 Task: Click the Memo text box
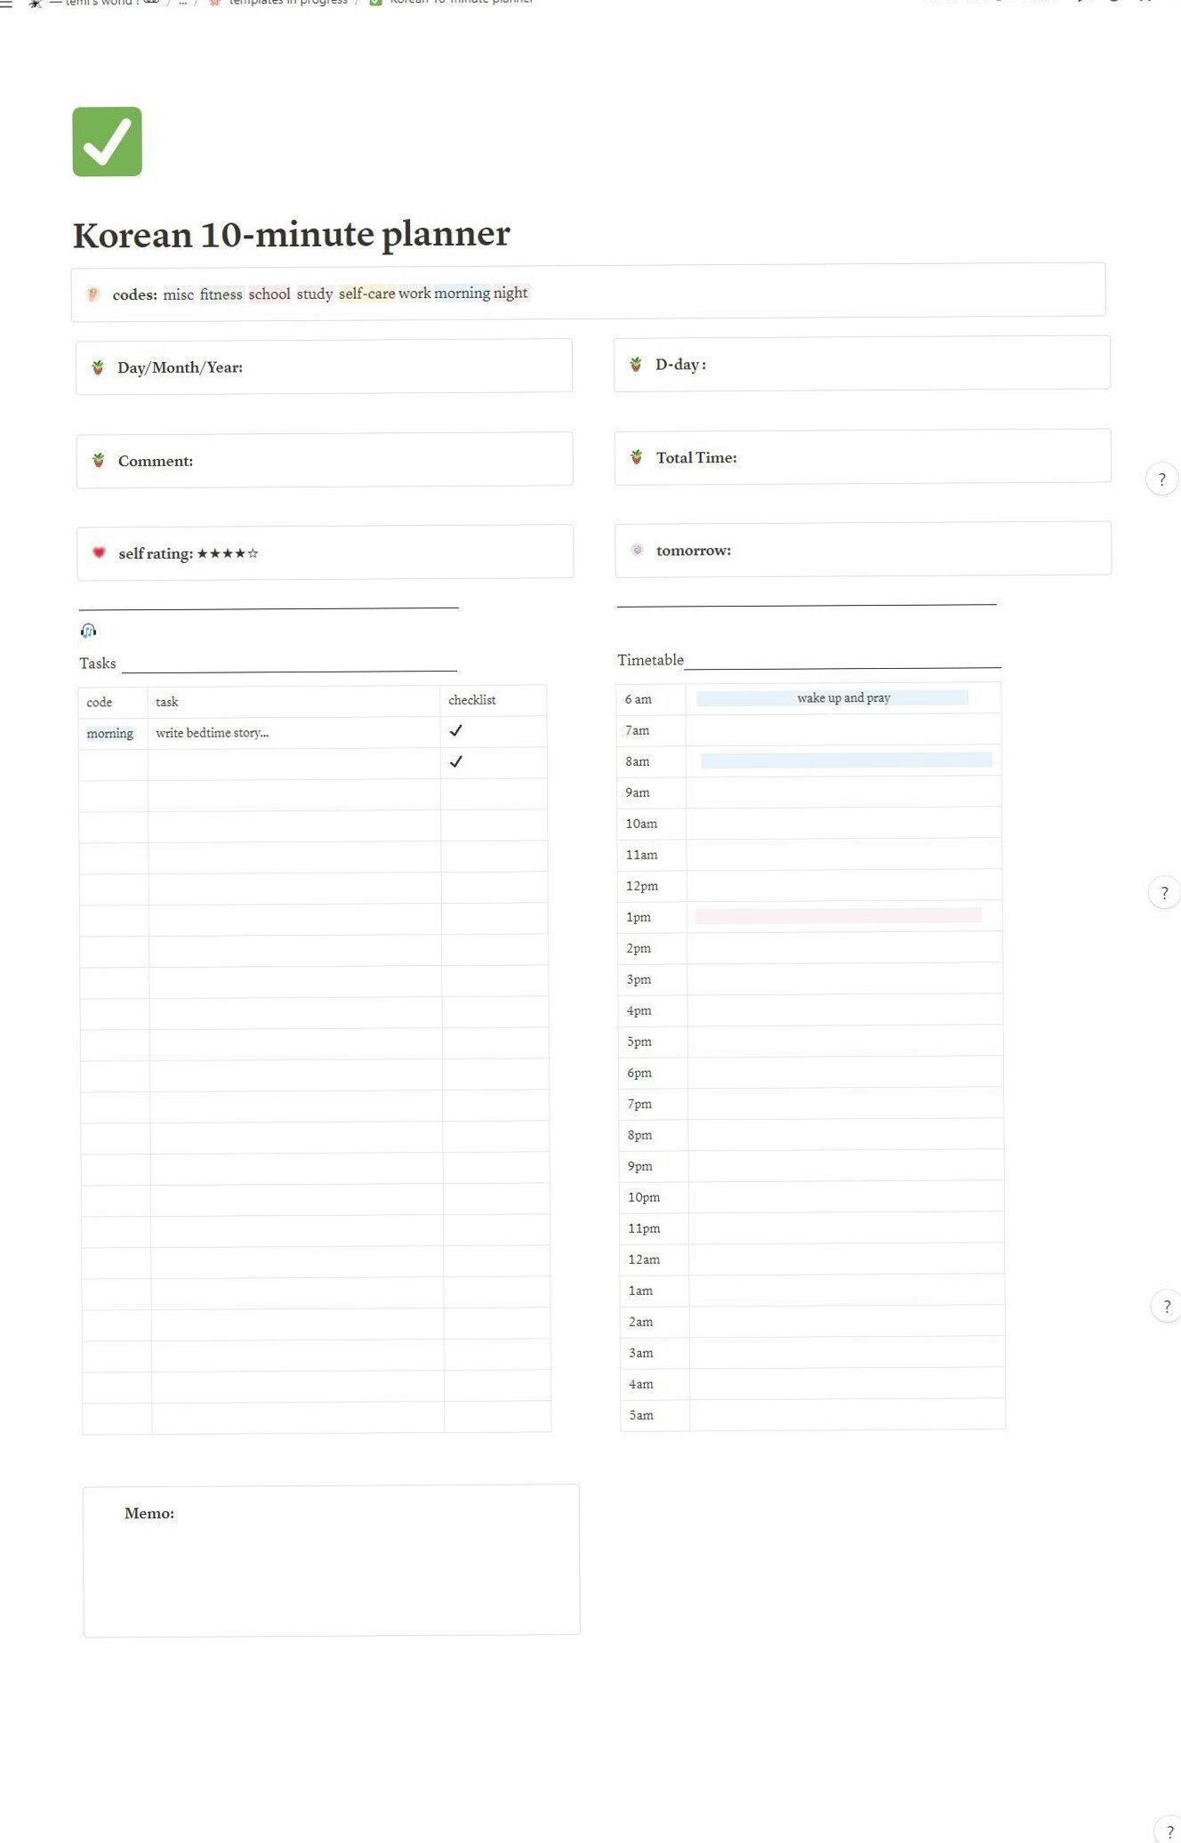click(332, 1559)
